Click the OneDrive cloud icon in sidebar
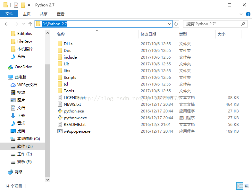The height and width of the screenshot is (190, 252). pos(11,67)
